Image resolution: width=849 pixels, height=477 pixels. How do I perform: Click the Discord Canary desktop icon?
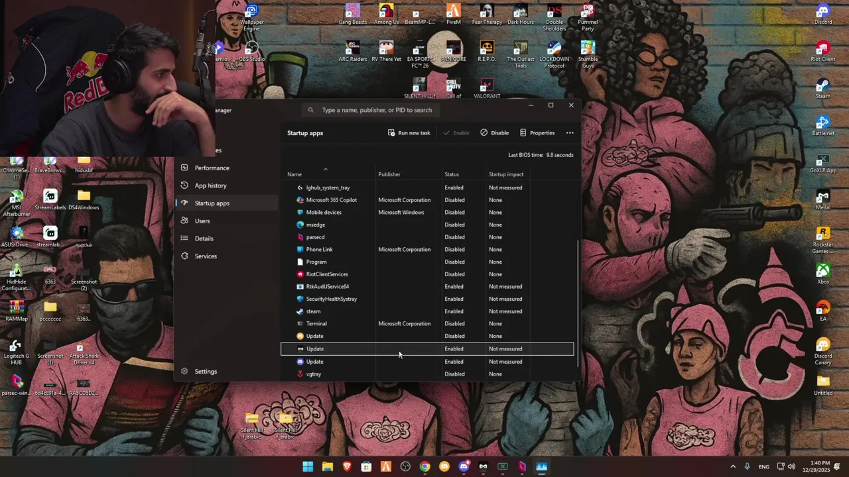823,352
